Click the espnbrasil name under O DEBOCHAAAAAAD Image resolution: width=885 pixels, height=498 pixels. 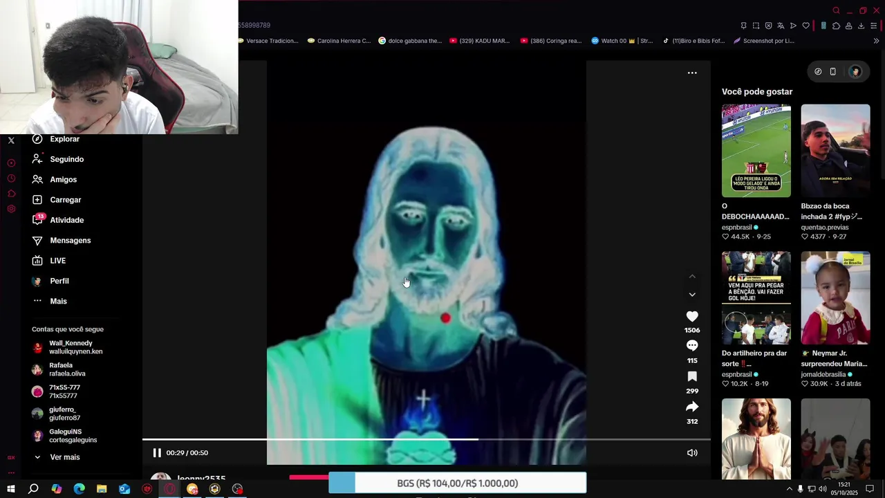(x=736, y=228)
